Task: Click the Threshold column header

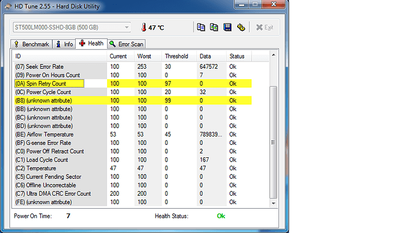Action: coord(179,56)
